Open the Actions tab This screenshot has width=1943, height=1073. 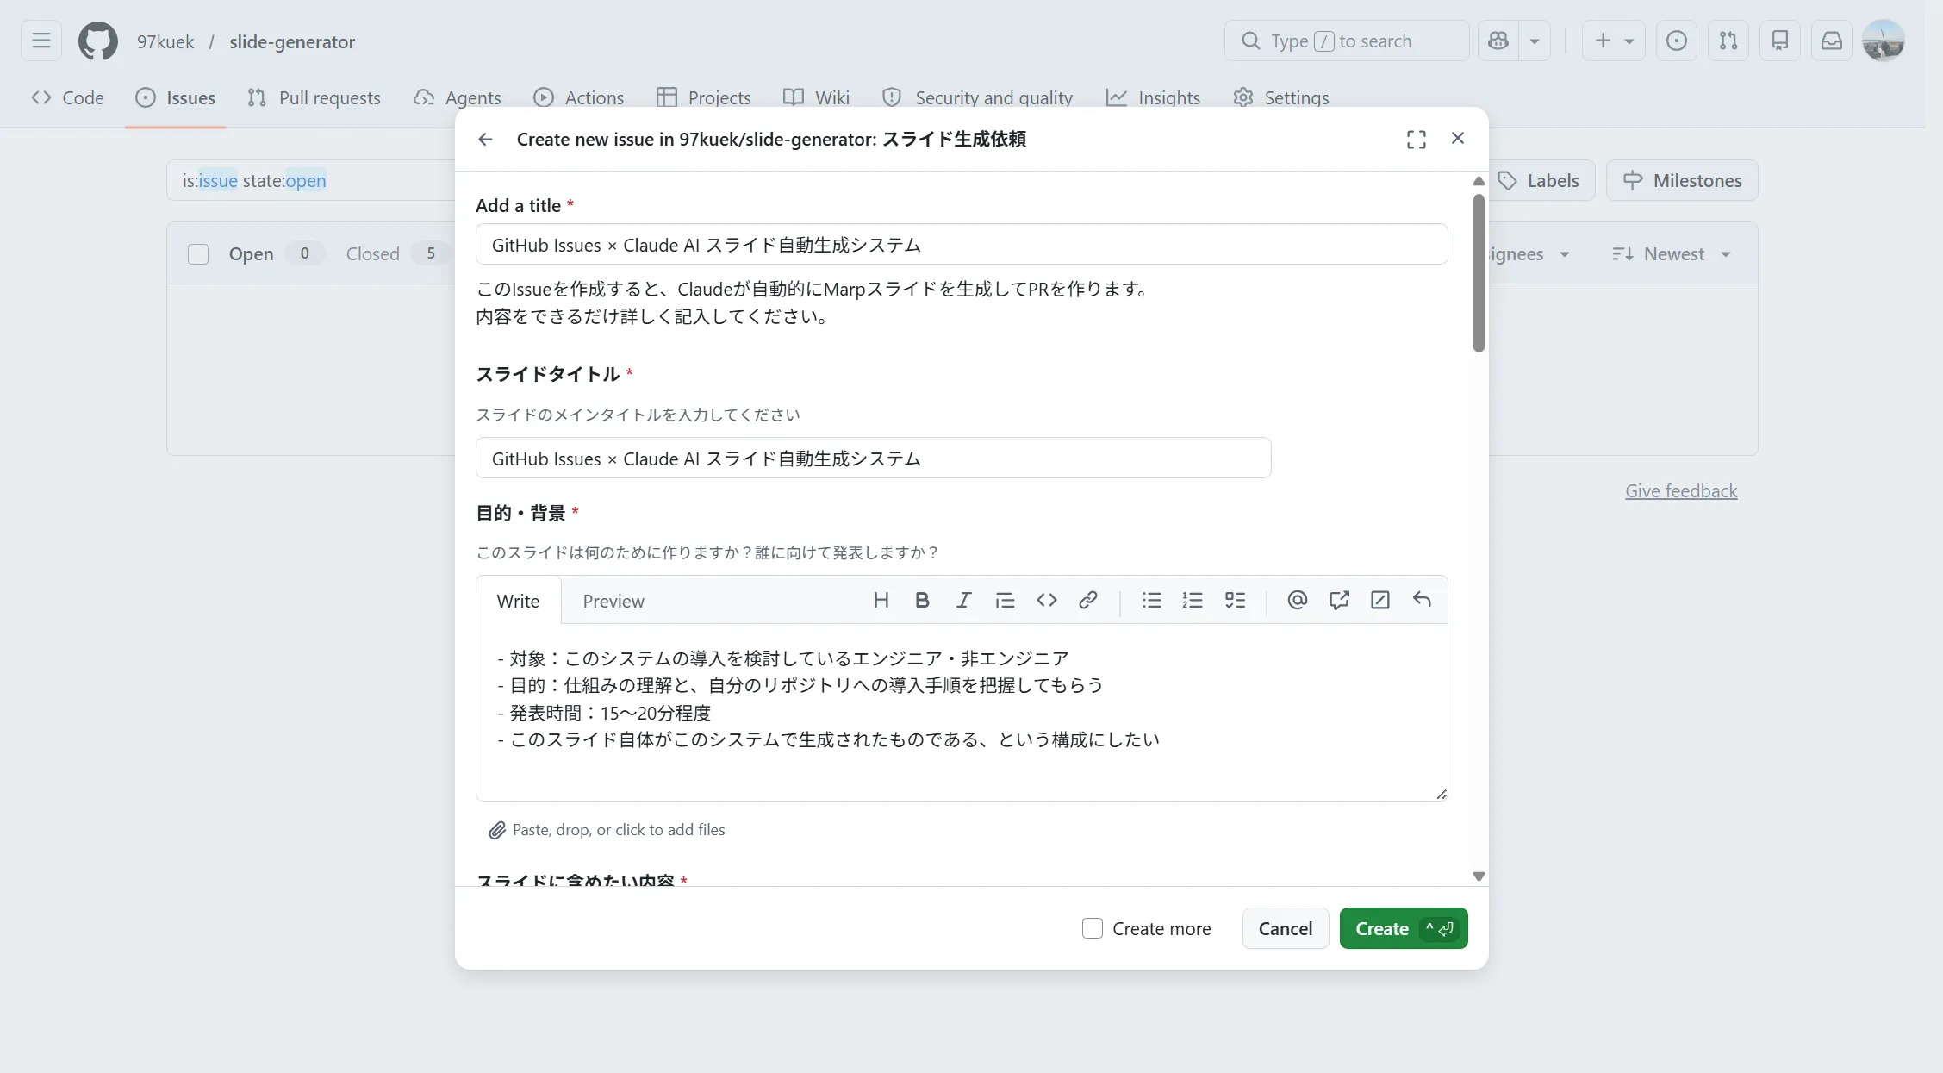click(578, 97)
